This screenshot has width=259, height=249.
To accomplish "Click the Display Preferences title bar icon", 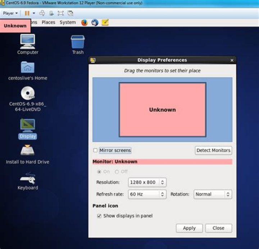I will 93,60.
